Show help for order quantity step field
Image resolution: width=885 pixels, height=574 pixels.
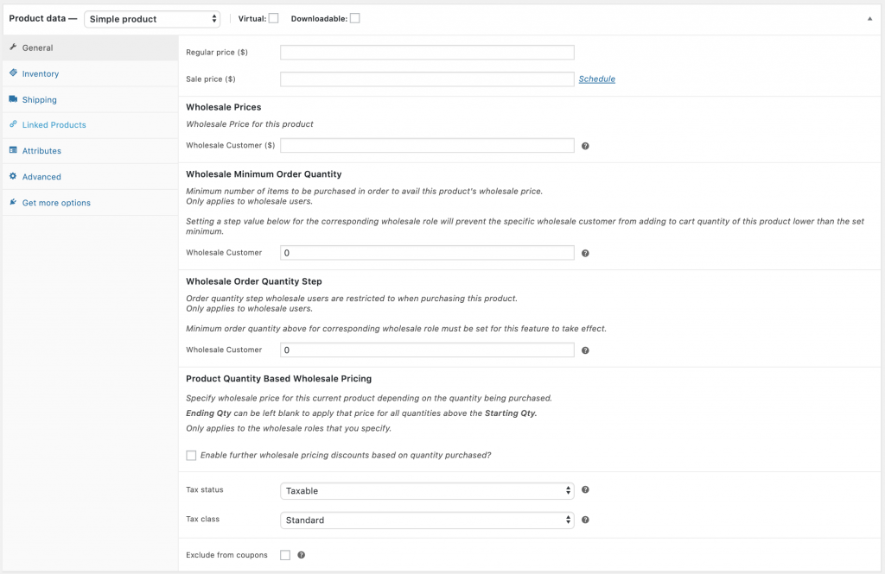[585, 350]
